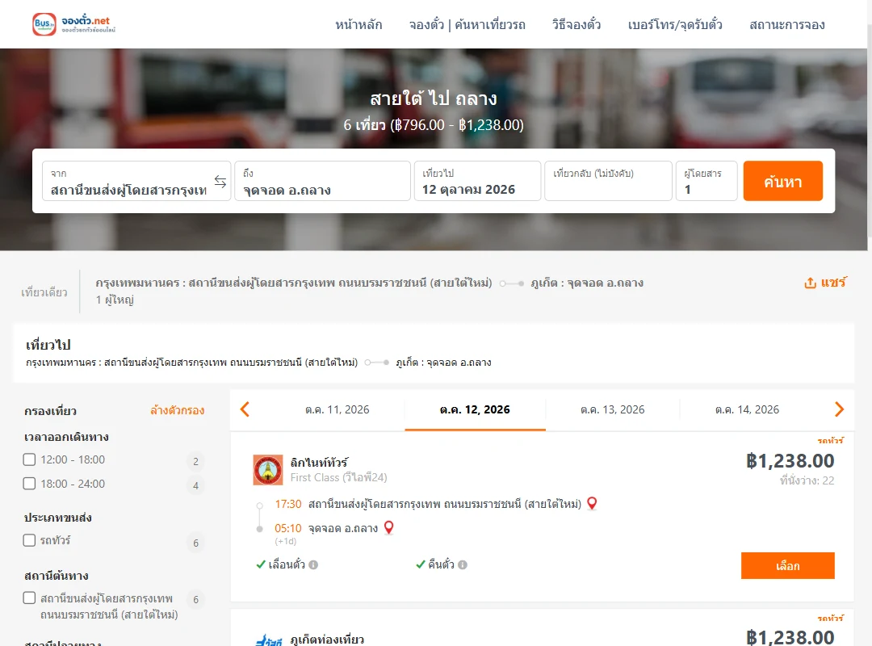This screenshot has height=646, width=872.
Task: Check the สถานีขนส่งผู้โดยสารกรุงเทพ origin station filter
Action: (x=30, y=598)
